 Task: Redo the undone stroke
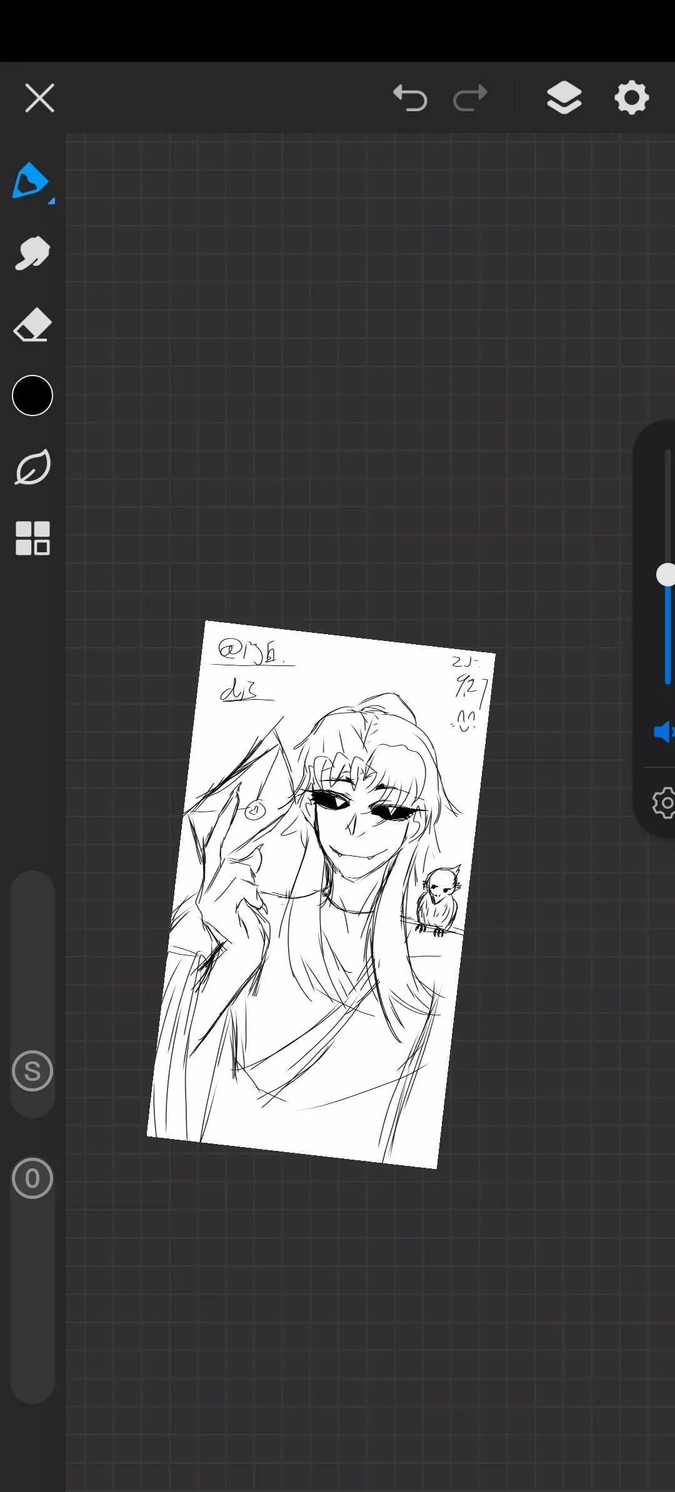click(470, 98)
